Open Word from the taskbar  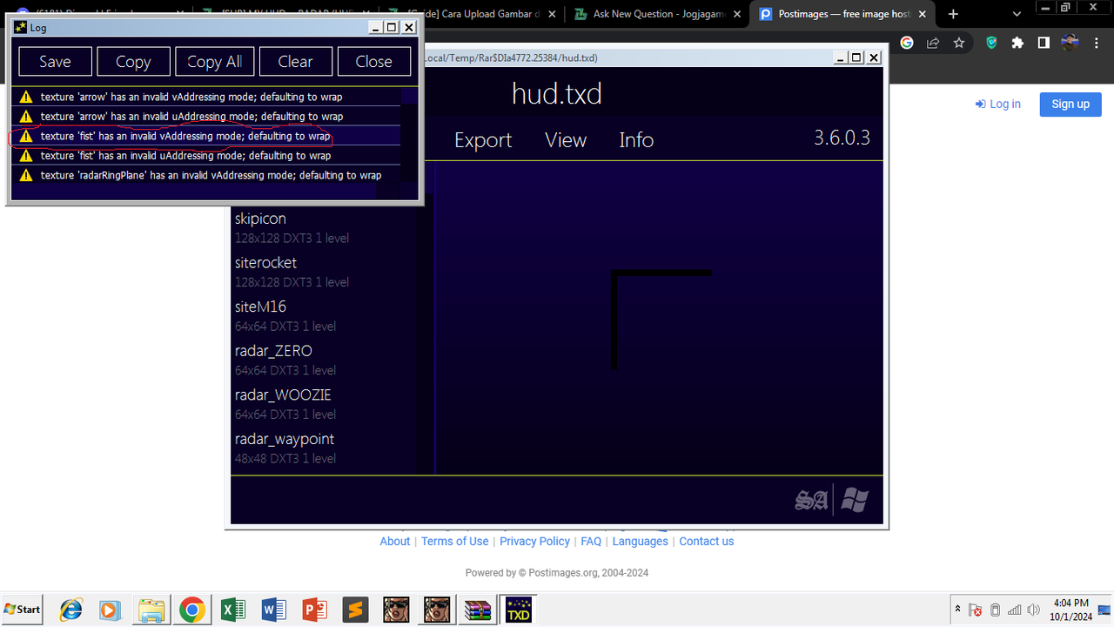[x=273, y=609]
